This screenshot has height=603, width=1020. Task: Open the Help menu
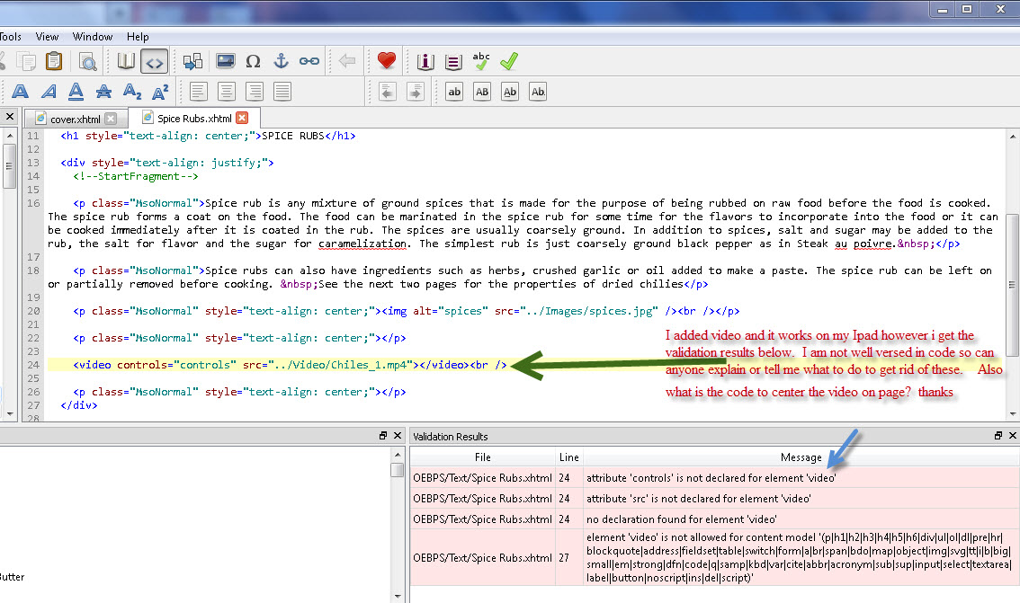(138, 37)
